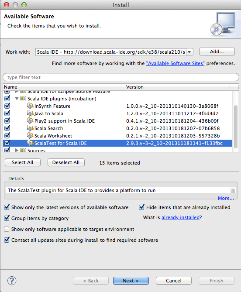Toggle Contact all update sites checkbox

(x=7, y=240)
